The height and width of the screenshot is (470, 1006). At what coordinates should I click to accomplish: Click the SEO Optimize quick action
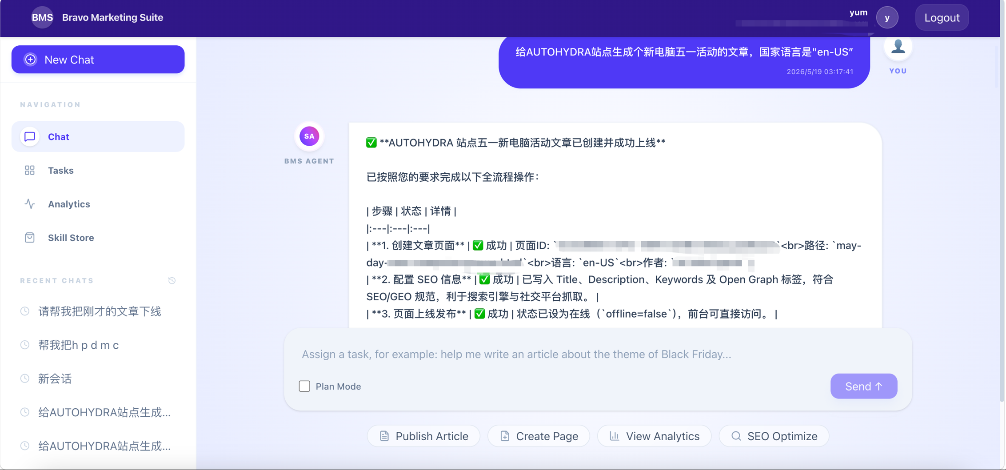[x=774, y=436]
